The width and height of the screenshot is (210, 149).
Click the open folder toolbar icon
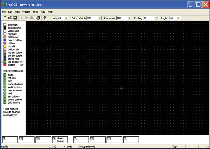pyautogui.click(x=10, y=18)
